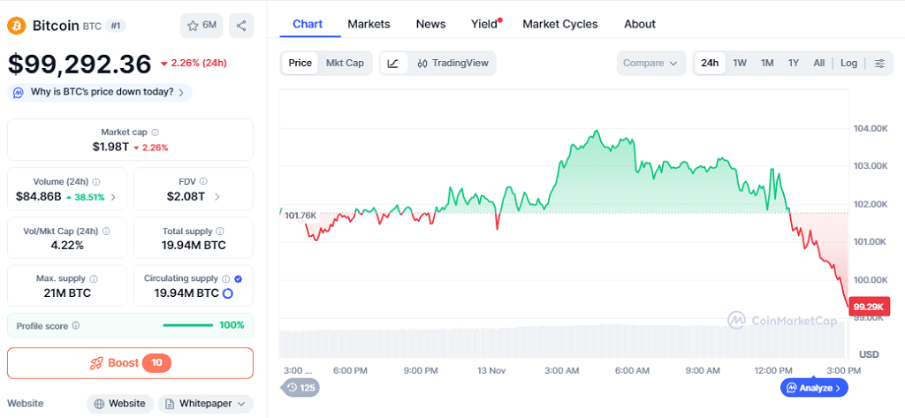Click the Circulating supply info icon
This screenshot has width=905, height=418.
(226, 278)
